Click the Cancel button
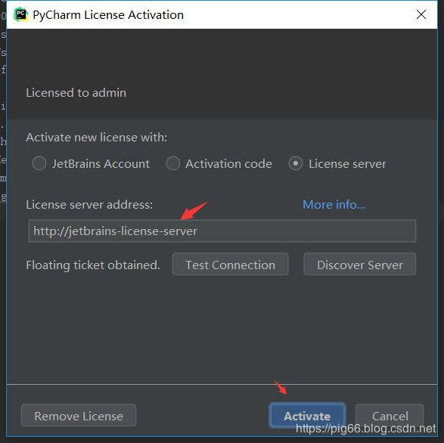This screenshot has width=444, height=443. [390, 415]
